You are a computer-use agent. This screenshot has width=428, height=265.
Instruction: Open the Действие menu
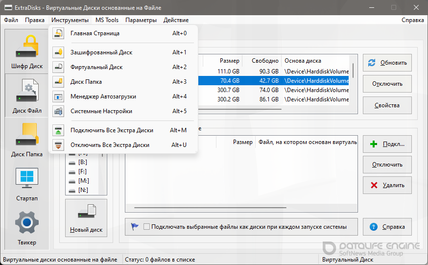176,20
